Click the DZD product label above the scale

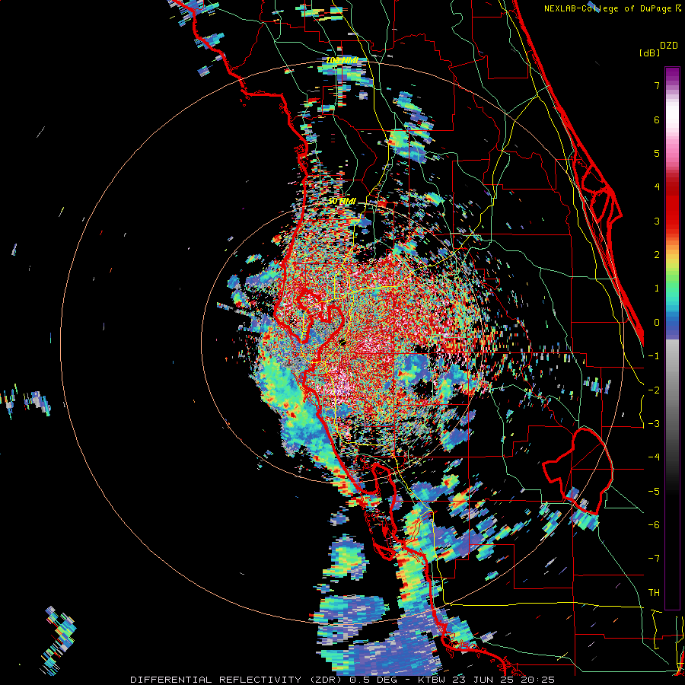click(x=669, y=46)
